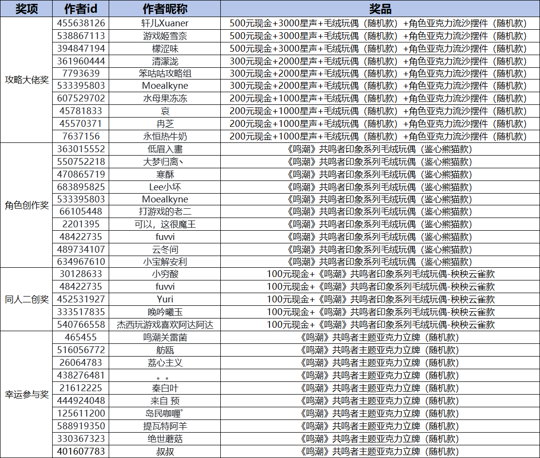
Task: Click author id 7637156
Action: pos(81,136)
